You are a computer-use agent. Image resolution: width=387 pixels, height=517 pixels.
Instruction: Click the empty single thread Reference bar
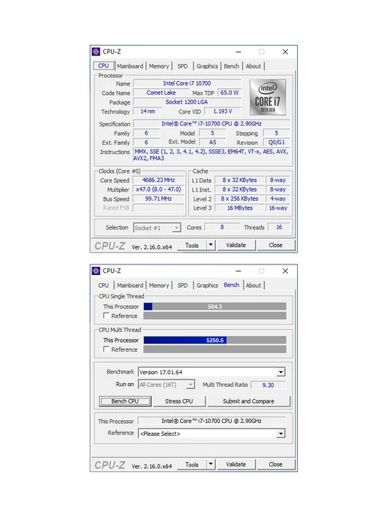coord(215,316)
